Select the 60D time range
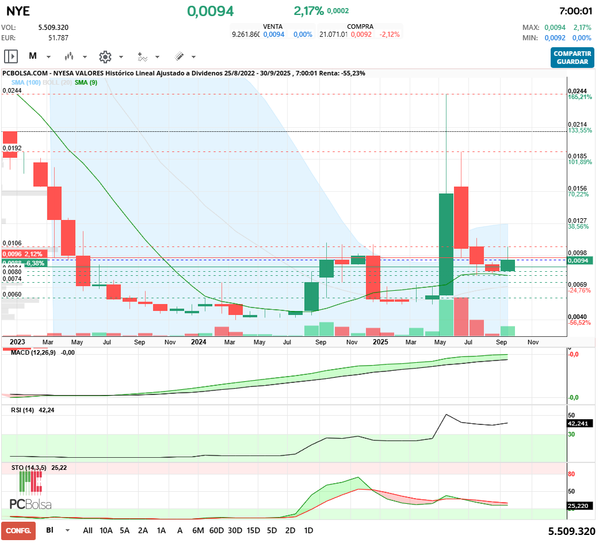The image size is (603, 543). point(216,530)
